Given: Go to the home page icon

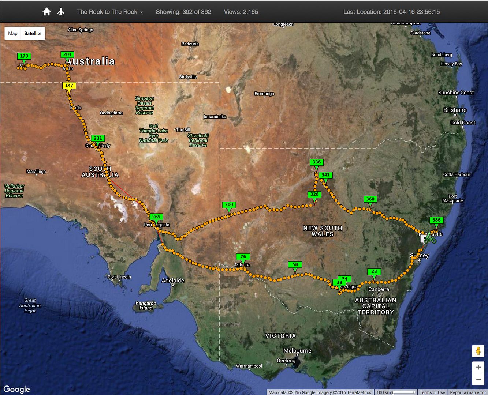Looking at the screenshot, I should tap(46, 12).
